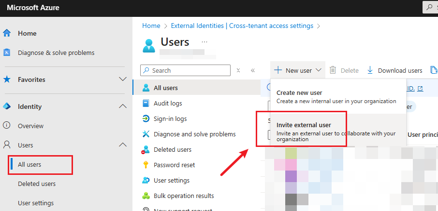Screen dimensions: 438x211
Task: Click the Deleted users icon in blade menu
Action: coord(146,150)
